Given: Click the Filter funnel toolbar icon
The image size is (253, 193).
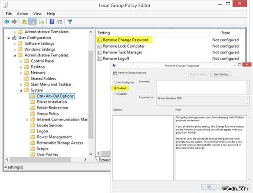Looking at the screenshot, I should click(x=70, y=21).
